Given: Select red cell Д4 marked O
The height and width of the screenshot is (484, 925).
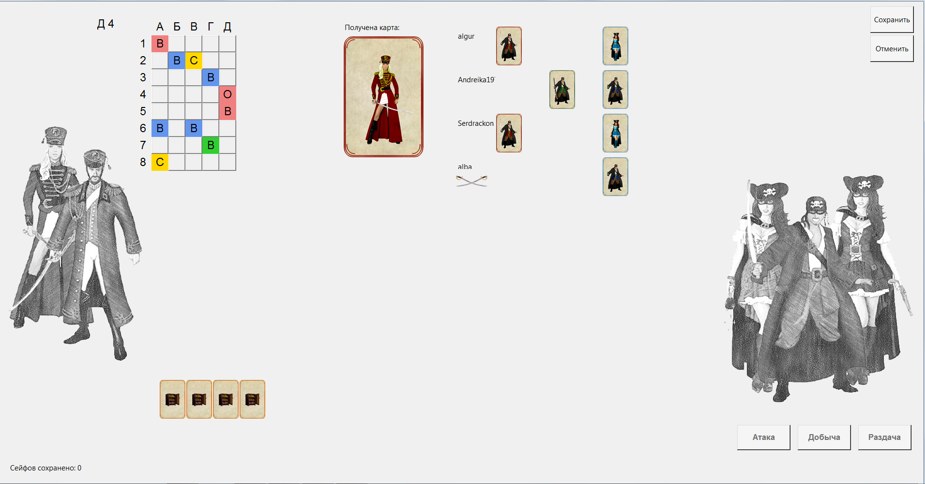Looking at the screenshot, I should pos(227,94).
